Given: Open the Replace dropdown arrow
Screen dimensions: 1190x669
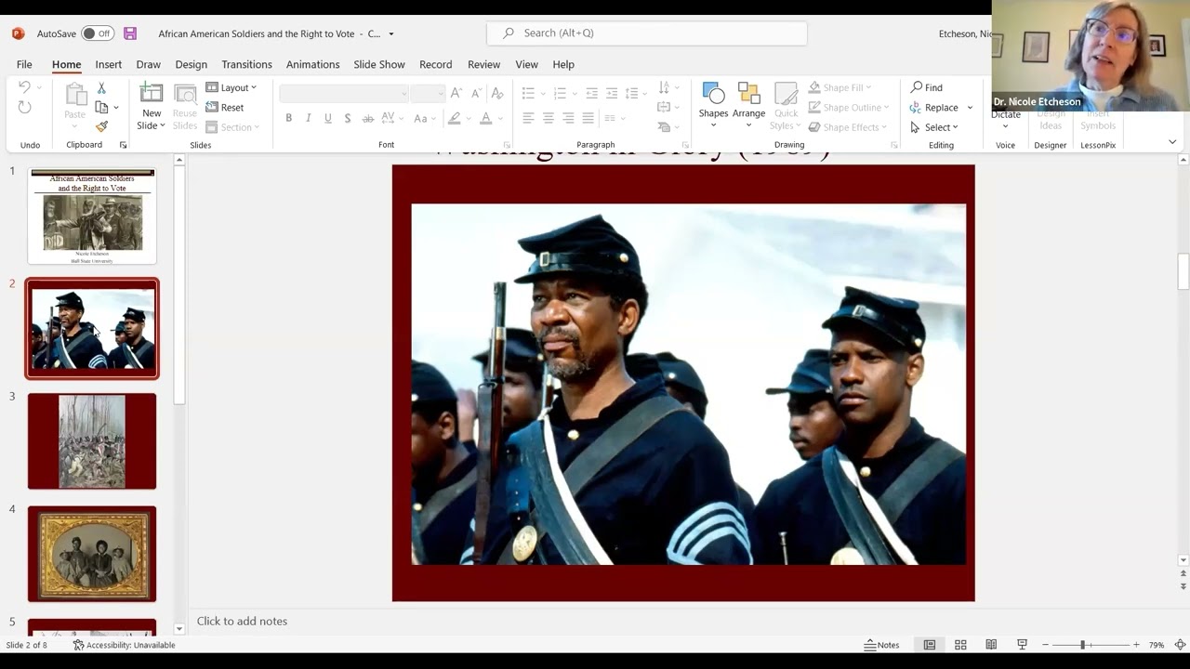Looking at the screenshot, I should (x=970, y=107).
